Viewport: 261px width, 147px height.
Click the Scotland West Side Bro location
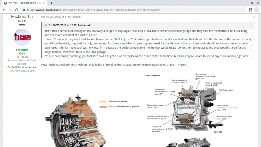click(x=26, y=62)
